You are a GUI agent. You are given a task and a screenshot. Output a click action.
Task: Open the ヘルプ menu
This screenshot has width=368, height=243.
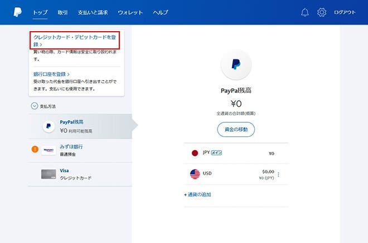(x=161, y=12)
